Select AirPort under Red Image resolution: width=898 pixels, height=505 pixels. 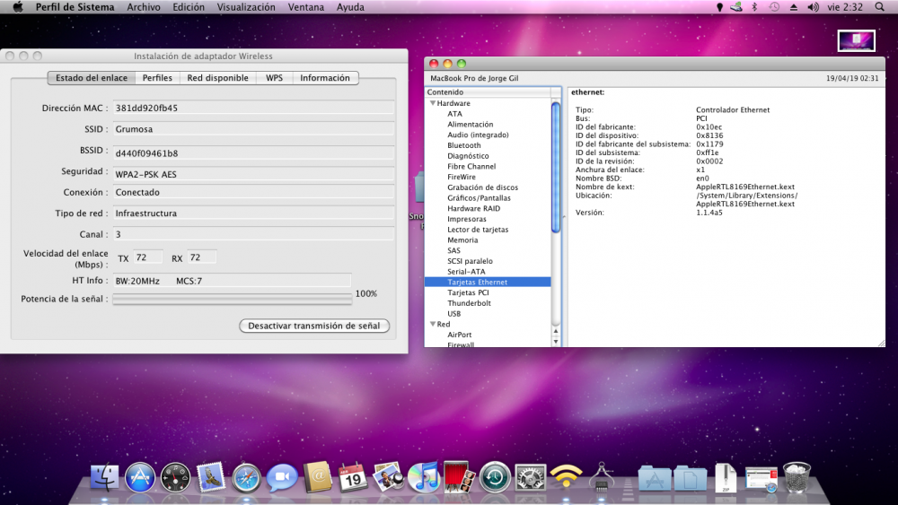[x=459, y=335]
